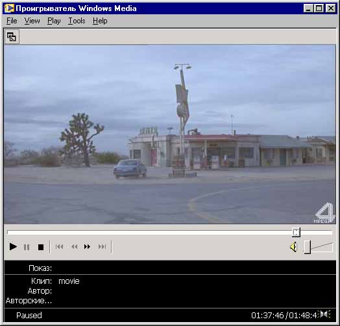Screen dimensions: 340x326
Task: Click the Windows Media Player title bar icon
Action: coord(9,8)
